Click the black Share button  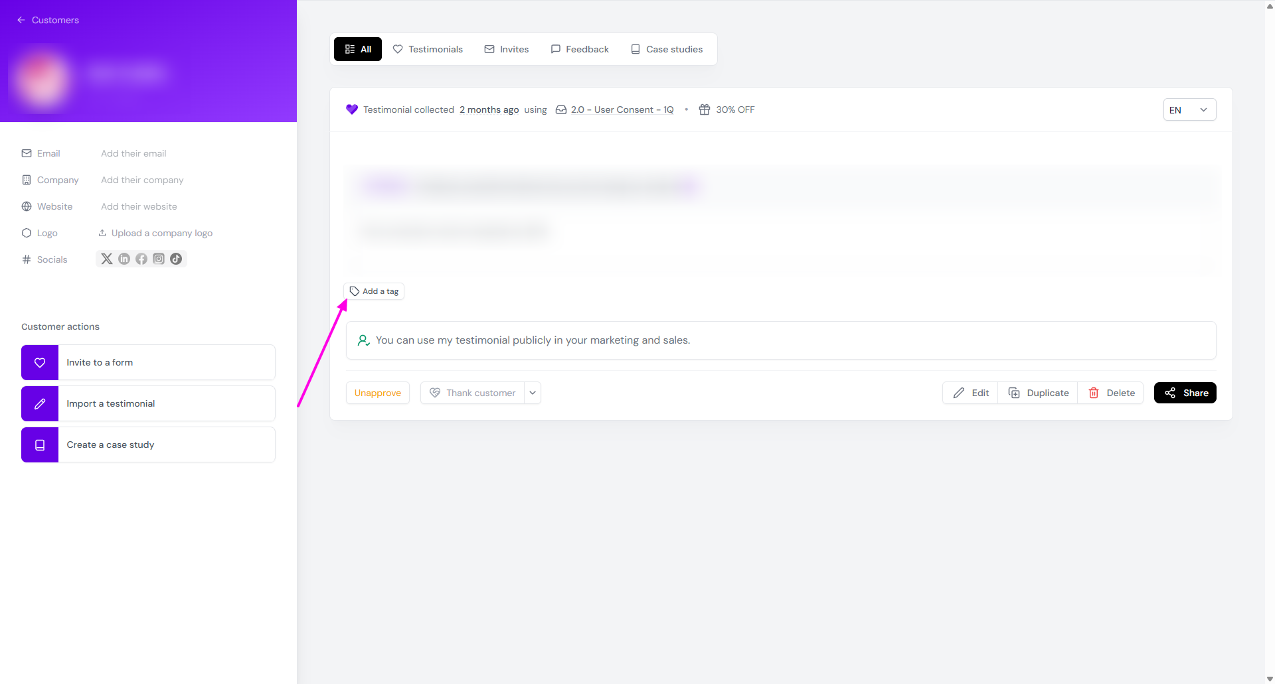tap(1185, 393)
